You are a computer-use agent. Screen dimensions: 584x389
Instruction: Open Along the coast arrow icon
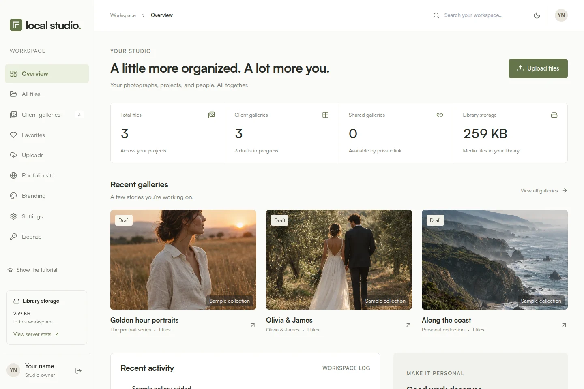pos(564,325)
